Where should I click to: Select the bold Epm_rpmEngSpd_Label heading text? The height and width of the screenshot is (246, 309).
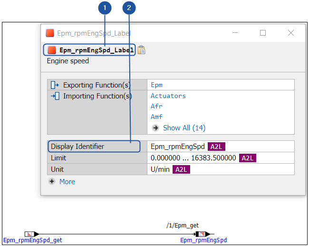tap(97, 50)
